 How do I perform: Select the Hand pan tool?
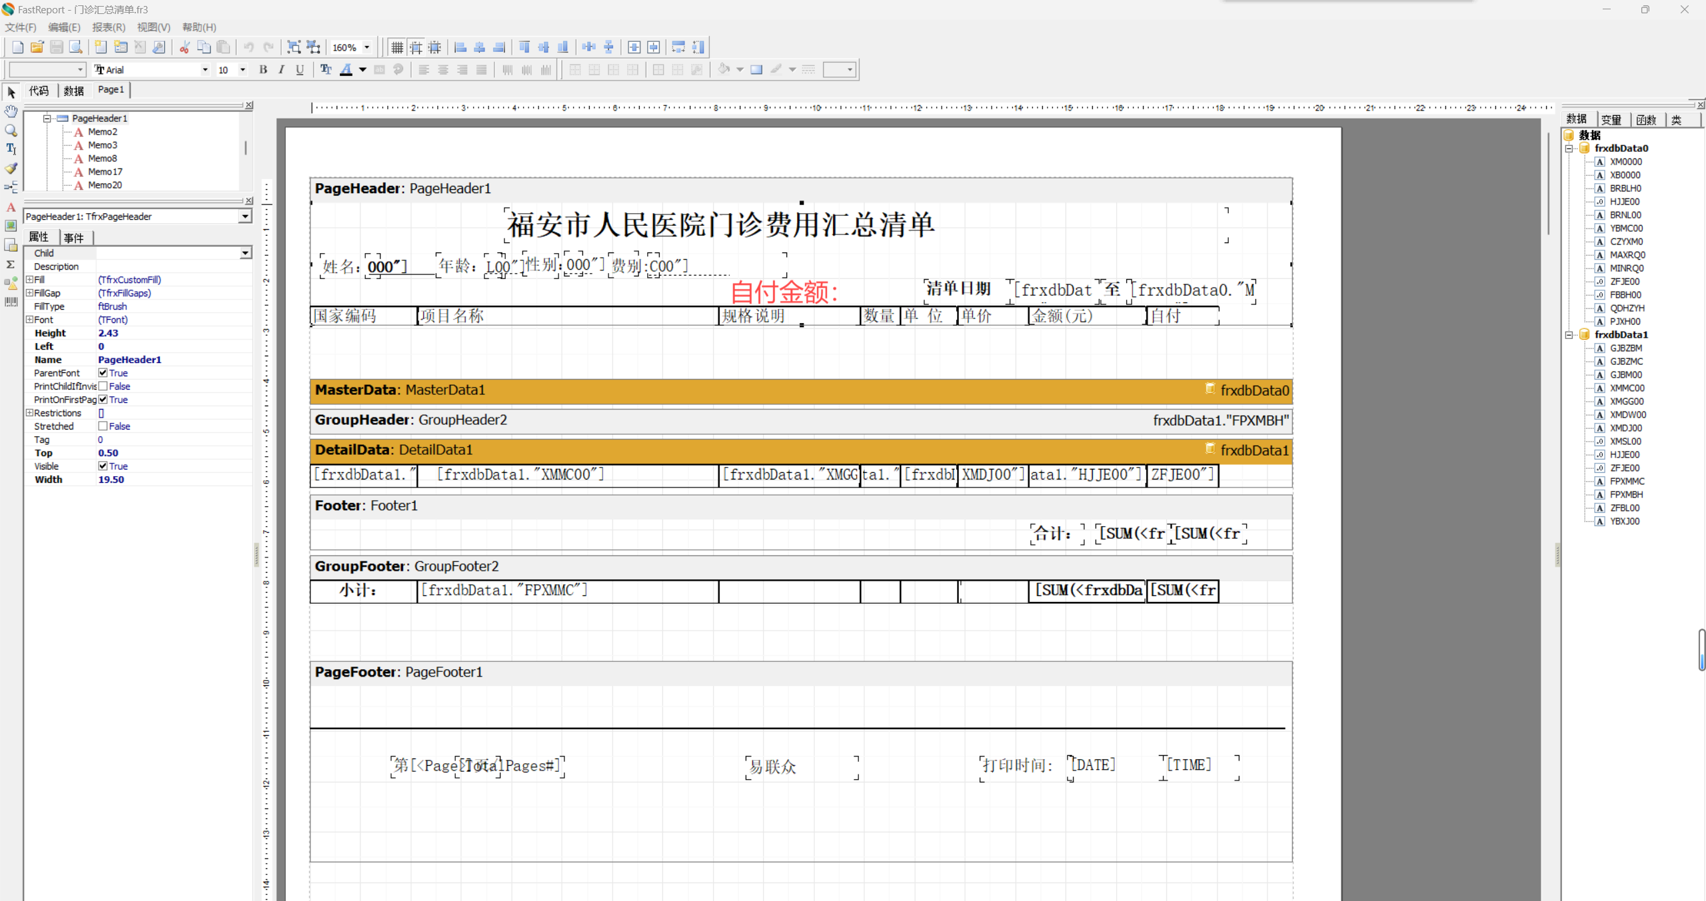[x=11, y=111]
